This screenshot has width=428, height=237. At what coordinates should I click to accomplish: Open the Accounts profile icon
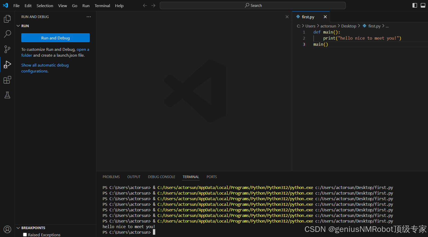pyautogui.click(x=7, y=229)
